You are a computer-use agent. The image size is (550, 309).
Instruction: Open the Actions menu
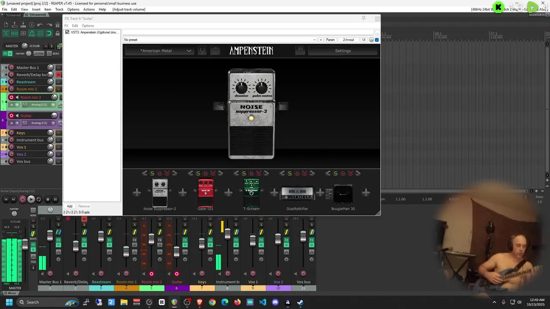(x=89, y=9)
